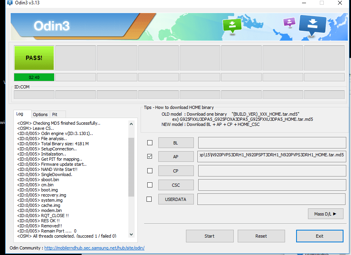Click the first ID:COM port box
This screenshot has height=255, width=351.
(x=34, y=94)
